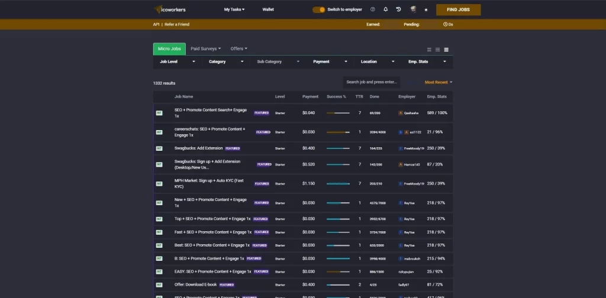The image size is (606, 298).
Task: Click INT badge on Offer: Download E-book row
Action: 159,285
